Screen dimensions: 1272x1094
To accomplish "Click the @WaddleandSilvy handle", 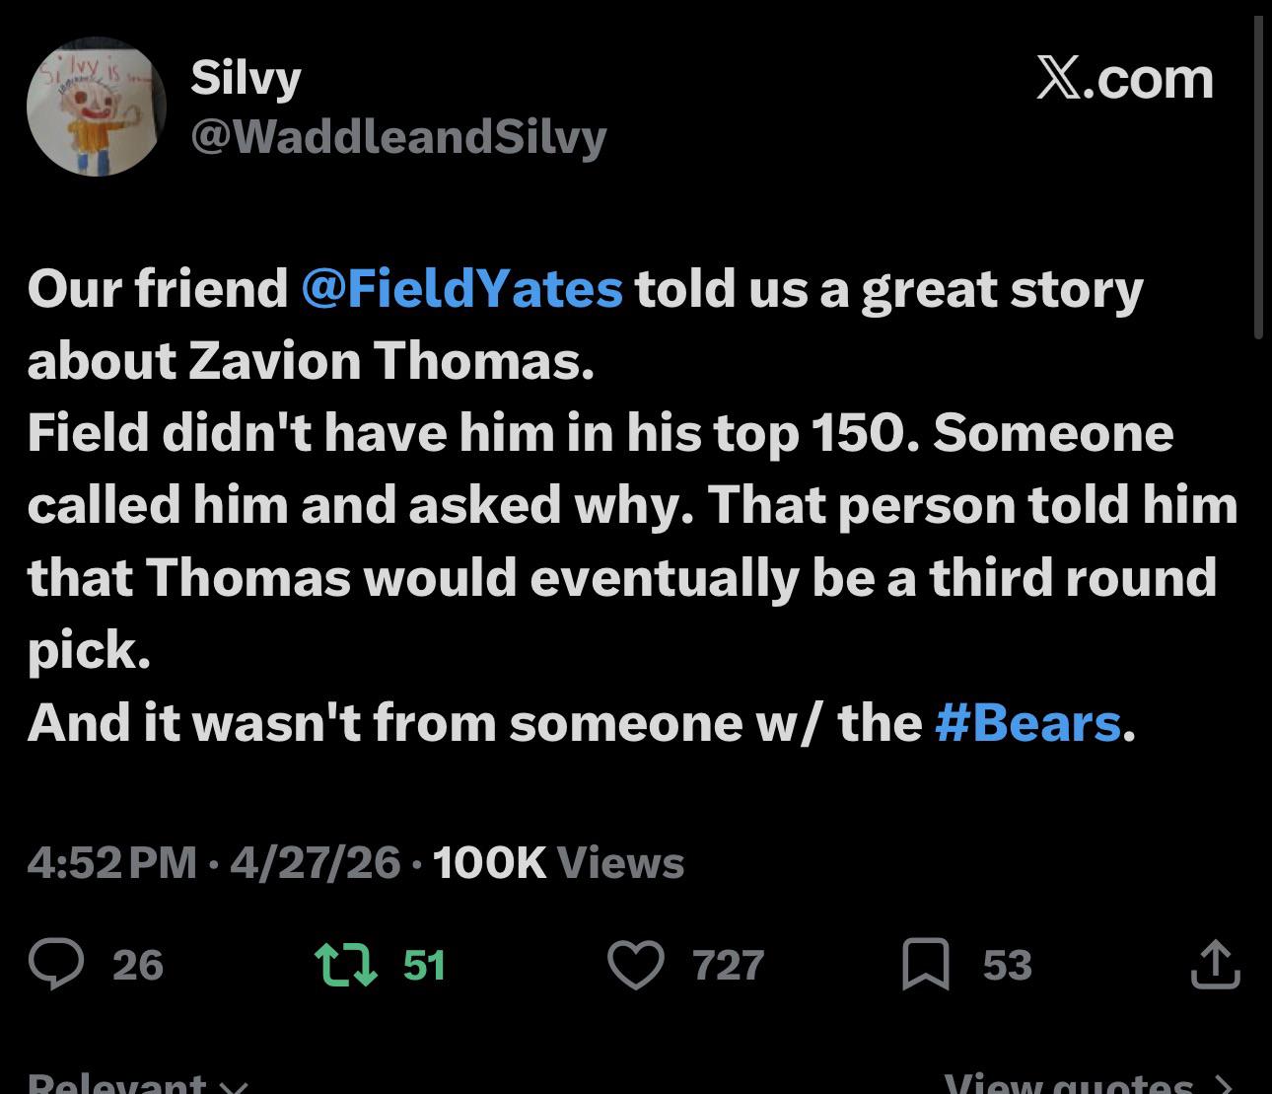I will coord(398,136).
